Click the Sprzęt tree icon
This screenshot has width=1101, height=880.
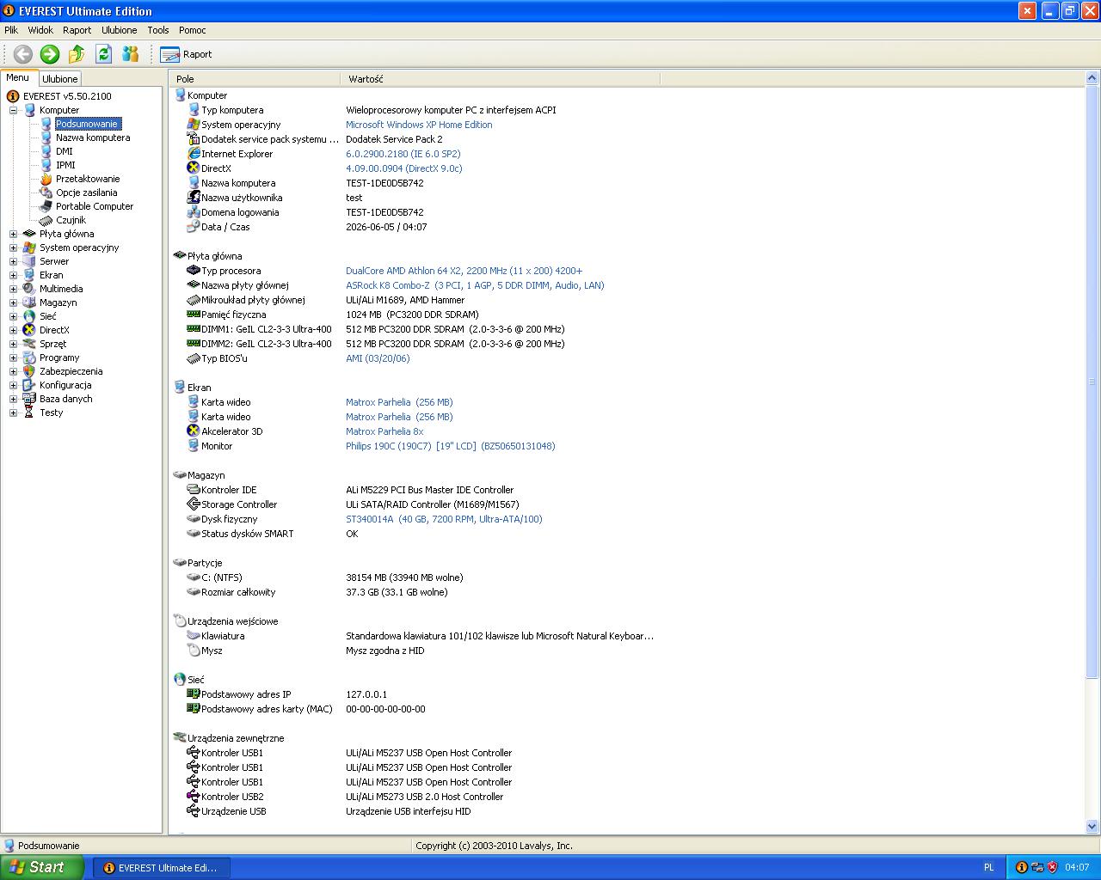coord(29,344)
